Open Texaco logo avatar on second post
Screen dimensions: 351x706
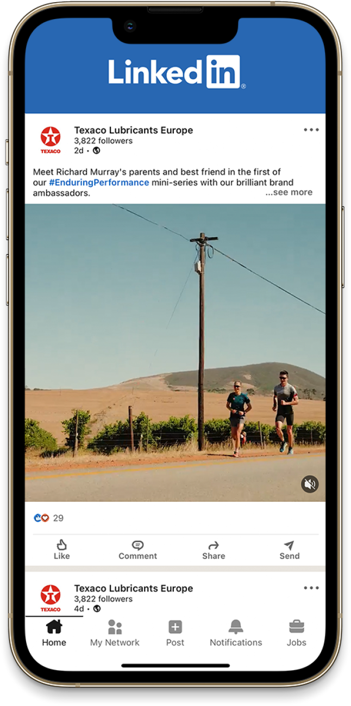pyautogui.click(x=51, y=598)
